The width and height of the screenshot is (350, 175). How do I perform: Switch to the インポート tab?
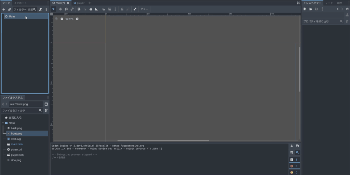click(x=20, y=3)
